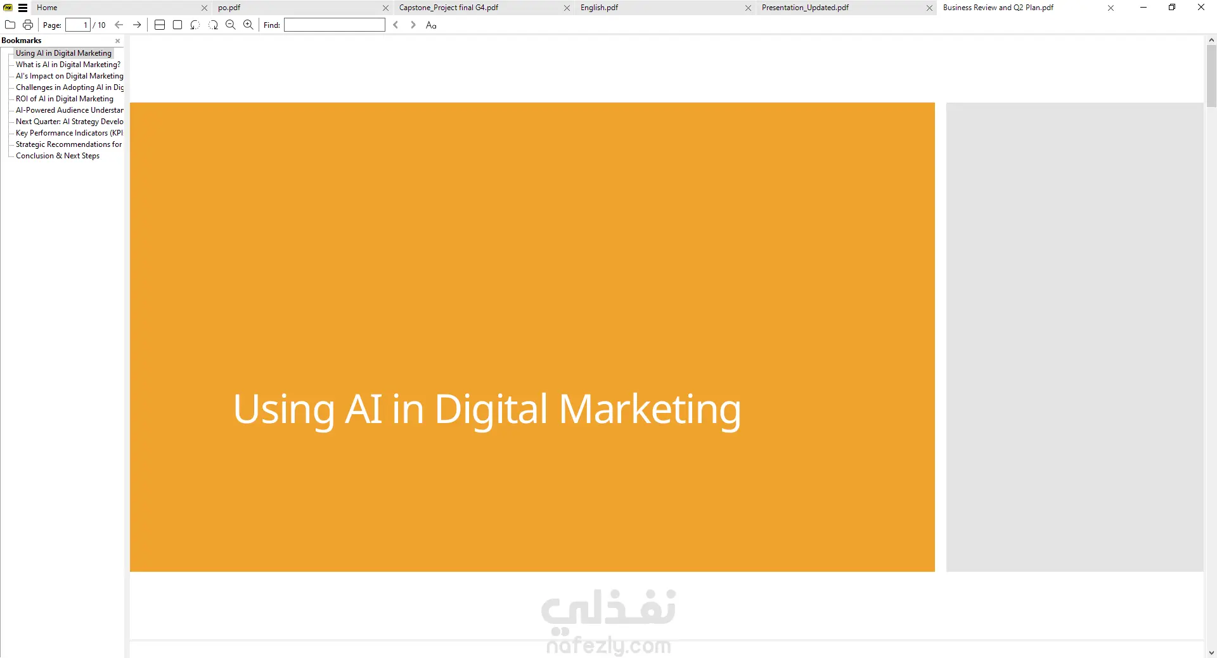The width and height of the screenshot is (1217, 658).
Task: Switch to fit single page view
Action: pos(177,25)
